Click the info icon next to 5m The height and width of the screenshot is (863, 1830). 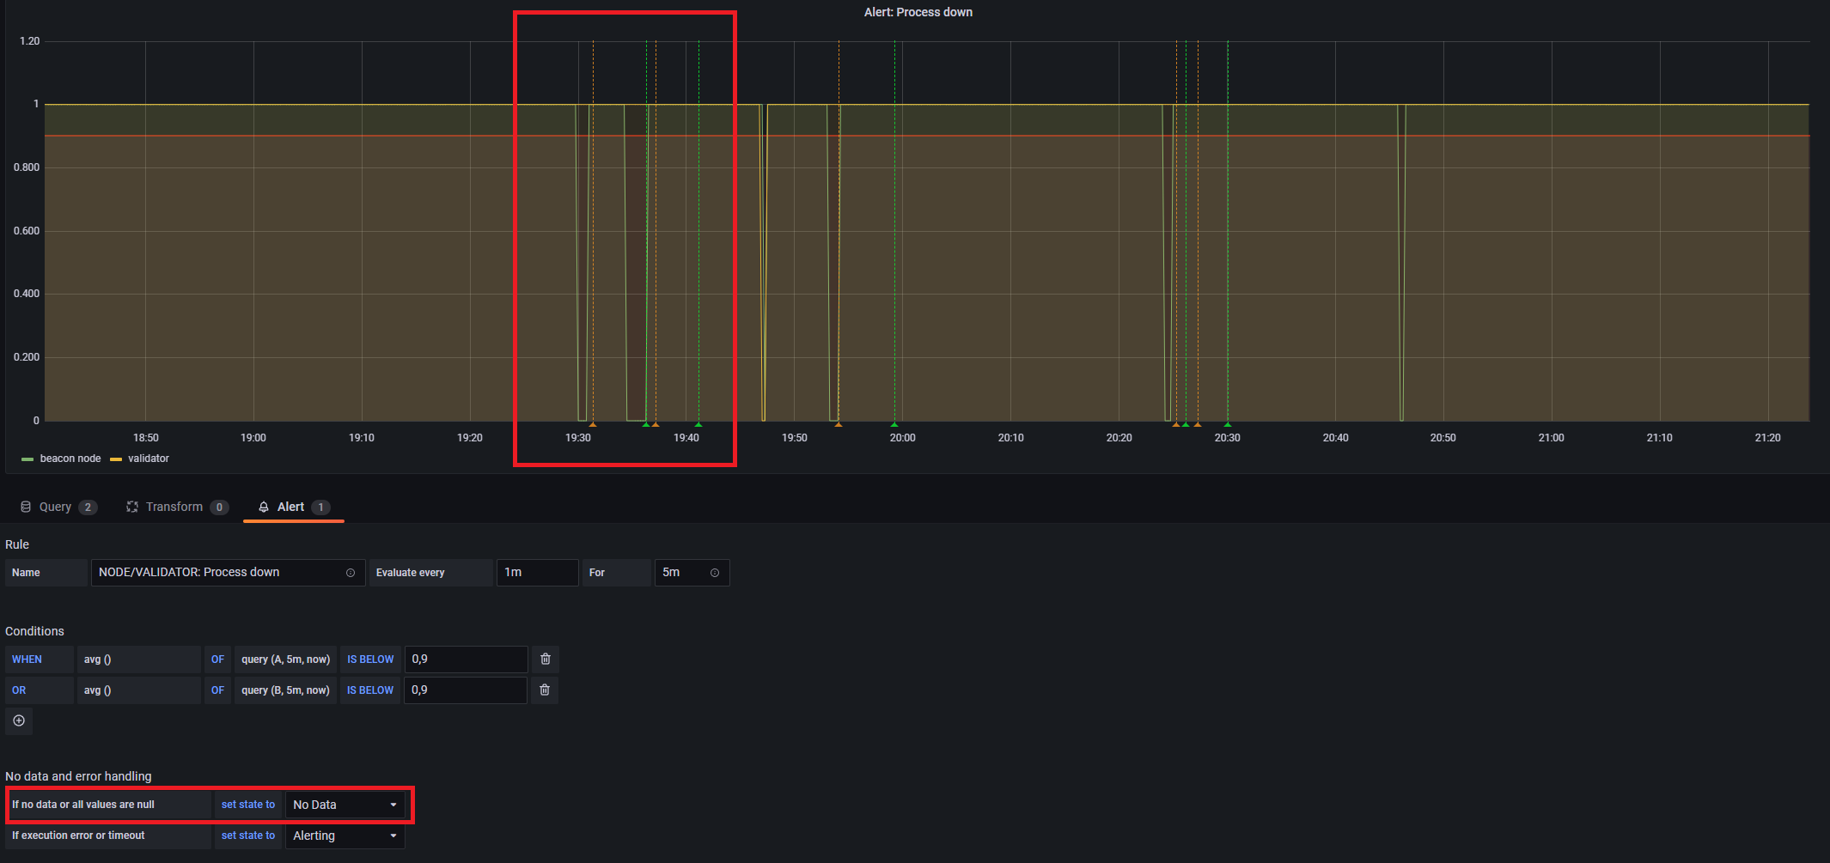tap(715, 573)
